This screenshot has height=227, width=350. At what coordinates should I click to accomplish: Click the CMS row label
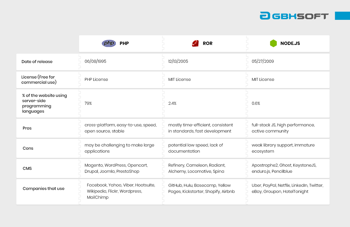point(27,168)
